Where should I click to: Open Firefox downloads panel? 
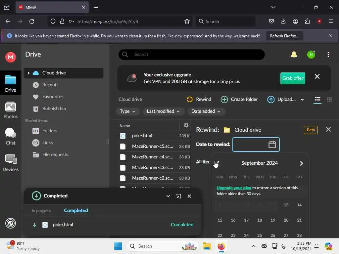(283, 21)
